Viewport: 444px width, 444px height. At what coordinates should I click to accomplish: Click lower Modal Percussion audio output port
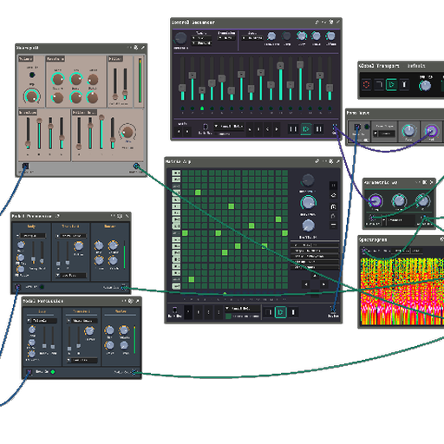[x=134, y=372]
